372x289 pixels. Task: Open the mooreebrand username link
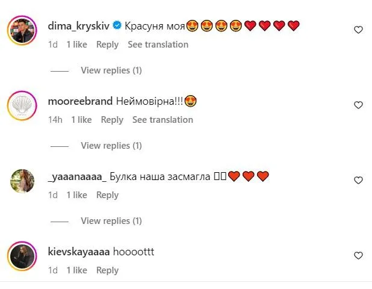80,101
